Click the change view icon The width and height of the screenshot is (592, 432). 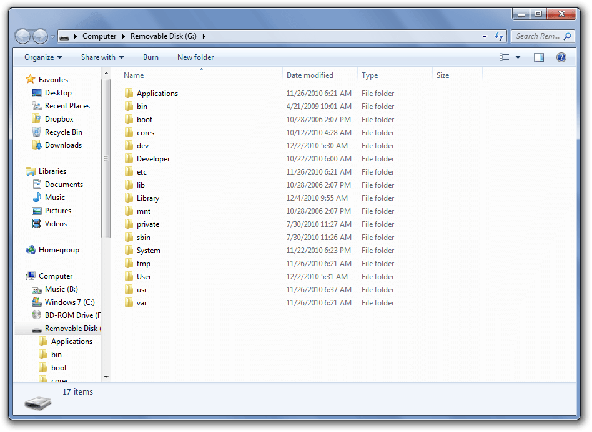[x=505, y=57]
